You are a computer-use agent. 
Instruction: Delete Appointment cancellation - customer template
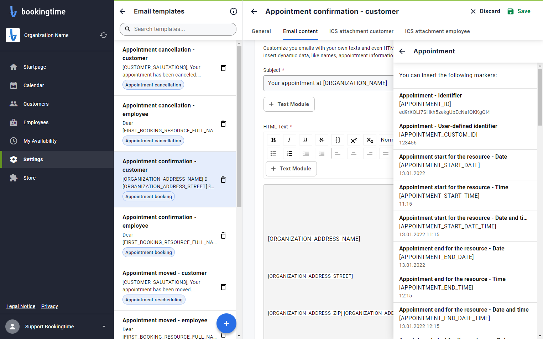(223, 68)
